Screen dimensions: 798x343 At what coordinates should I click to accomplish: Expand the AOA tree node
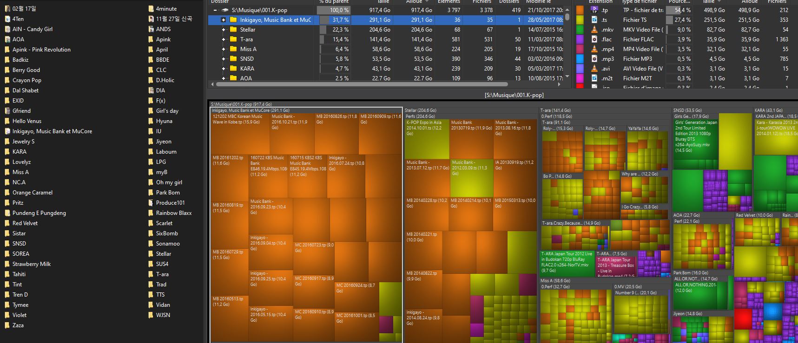[223, 78]
